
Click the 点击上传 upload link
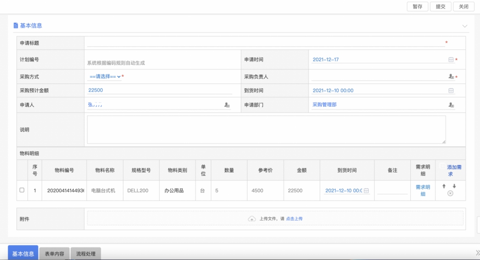294,219
